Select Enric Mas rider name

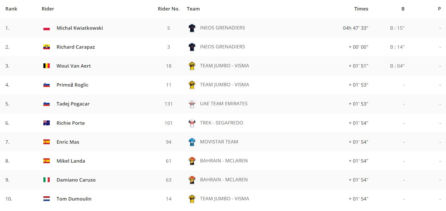coord(68,142)
